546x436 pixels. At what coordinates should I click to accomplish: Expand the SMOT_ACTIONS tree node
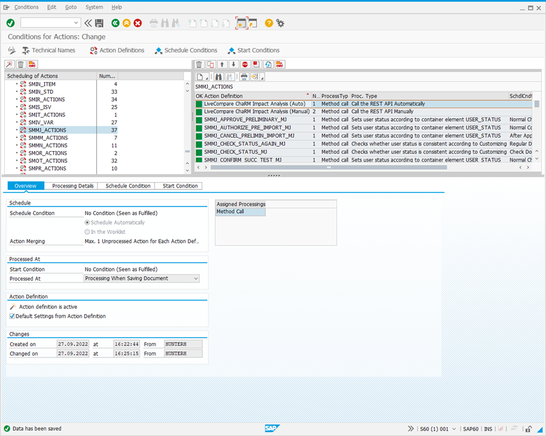(x=17, y=161)
